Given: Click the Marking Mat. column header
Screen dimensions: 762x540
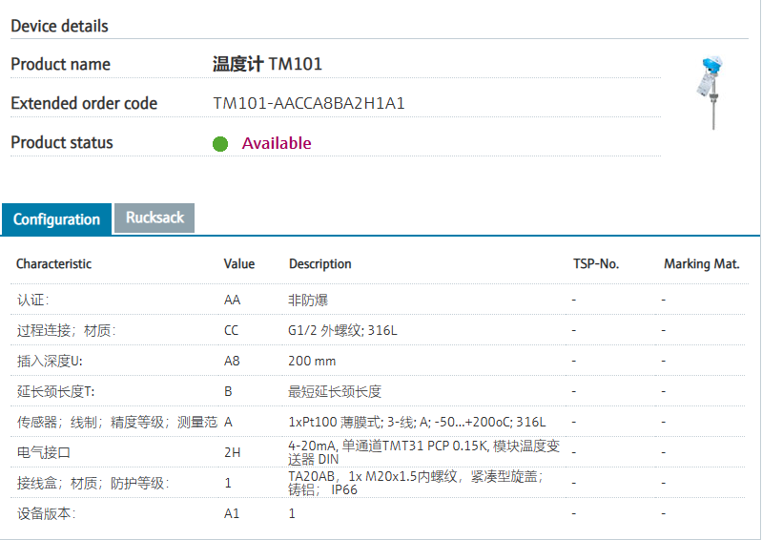Looking at the screenshot, I should point(701,263).
